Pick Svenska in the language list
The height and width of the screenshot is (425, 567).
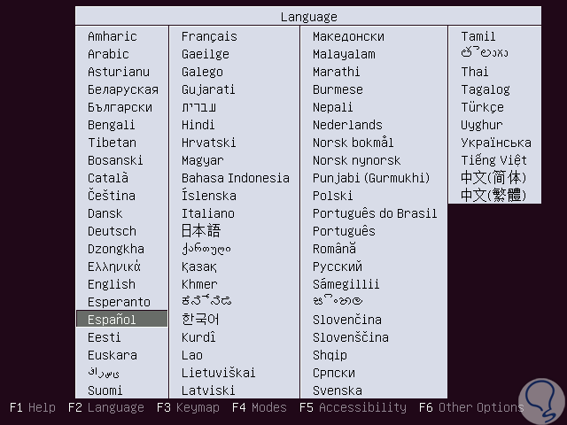(x=338, y=390)
